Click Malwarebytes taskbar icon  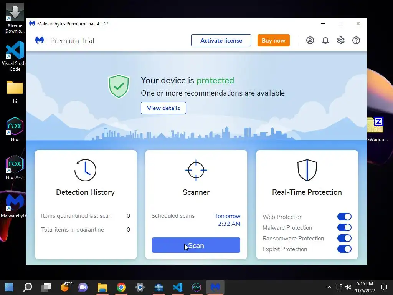(x=215, y=287)
